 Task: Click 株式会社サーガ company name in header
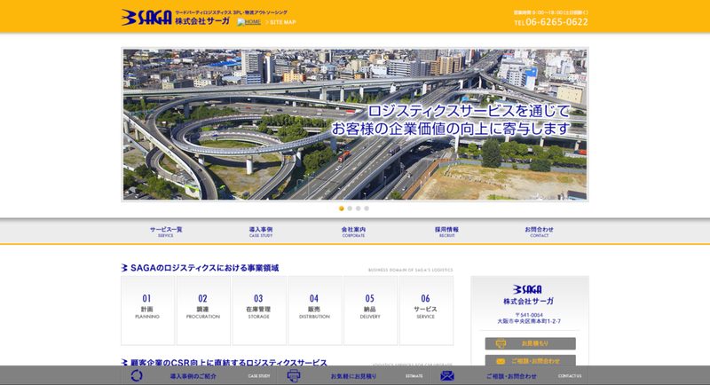click(x=202, y=21)
